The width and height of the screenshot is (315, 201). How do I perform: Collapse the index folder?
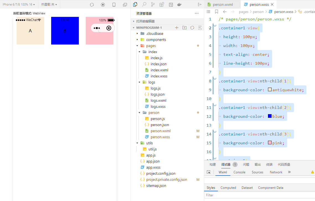pyautogui.click(x=139, y=52)
